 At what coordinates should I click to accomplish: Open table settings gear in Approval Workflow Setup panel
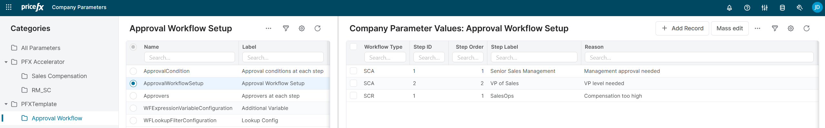point(302,28)
